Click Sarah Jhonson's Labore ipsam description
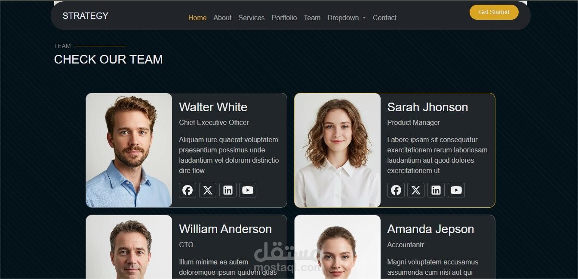 (437, 155)
